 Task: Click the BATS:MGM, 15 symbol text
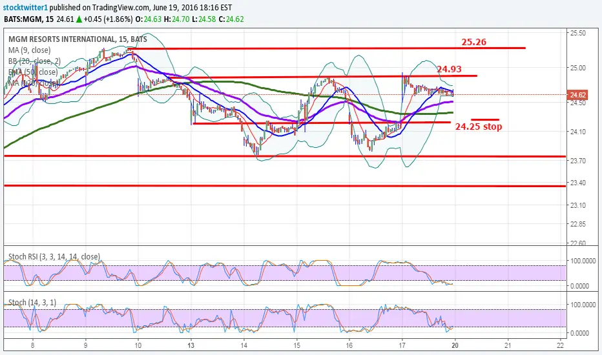point(29,19)
